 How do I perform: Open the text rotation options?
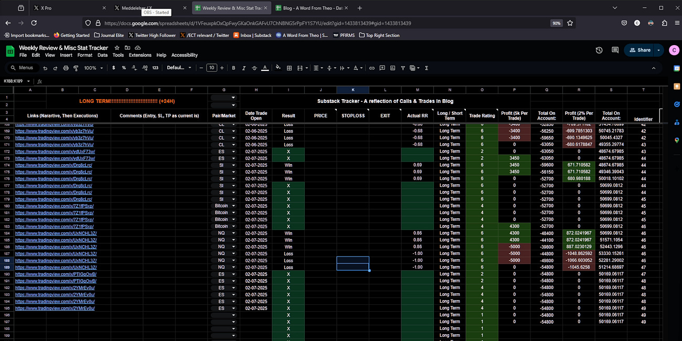(x=358, y=68)
